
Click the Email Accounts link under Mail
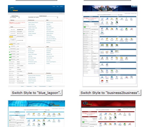click(x=50, y=23)
